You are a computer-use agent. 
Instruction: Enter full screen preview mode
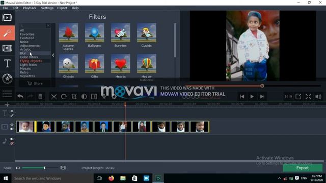308,97
